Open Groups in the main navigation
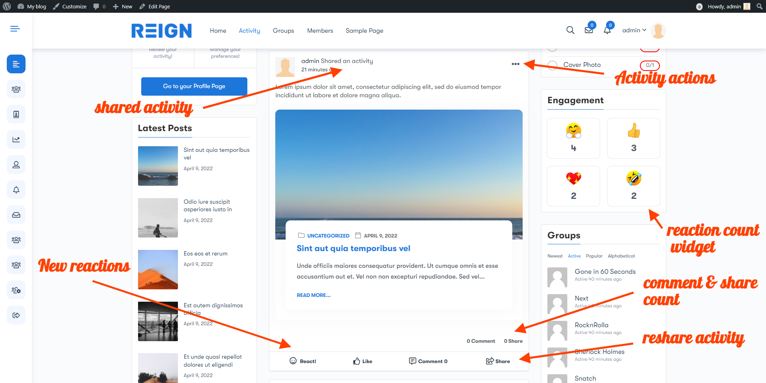Viewport: 766px width, 383px height. 283,31
